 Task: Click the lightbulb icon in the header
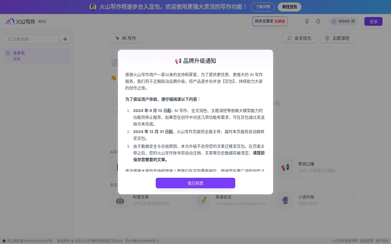tap(307, 21)
